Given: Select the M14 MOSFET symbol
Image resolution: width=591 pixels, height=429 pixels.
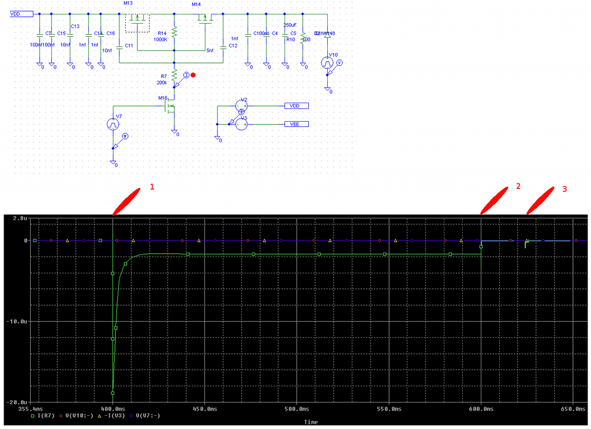Looking at the screenshot, I should [205, 20].
